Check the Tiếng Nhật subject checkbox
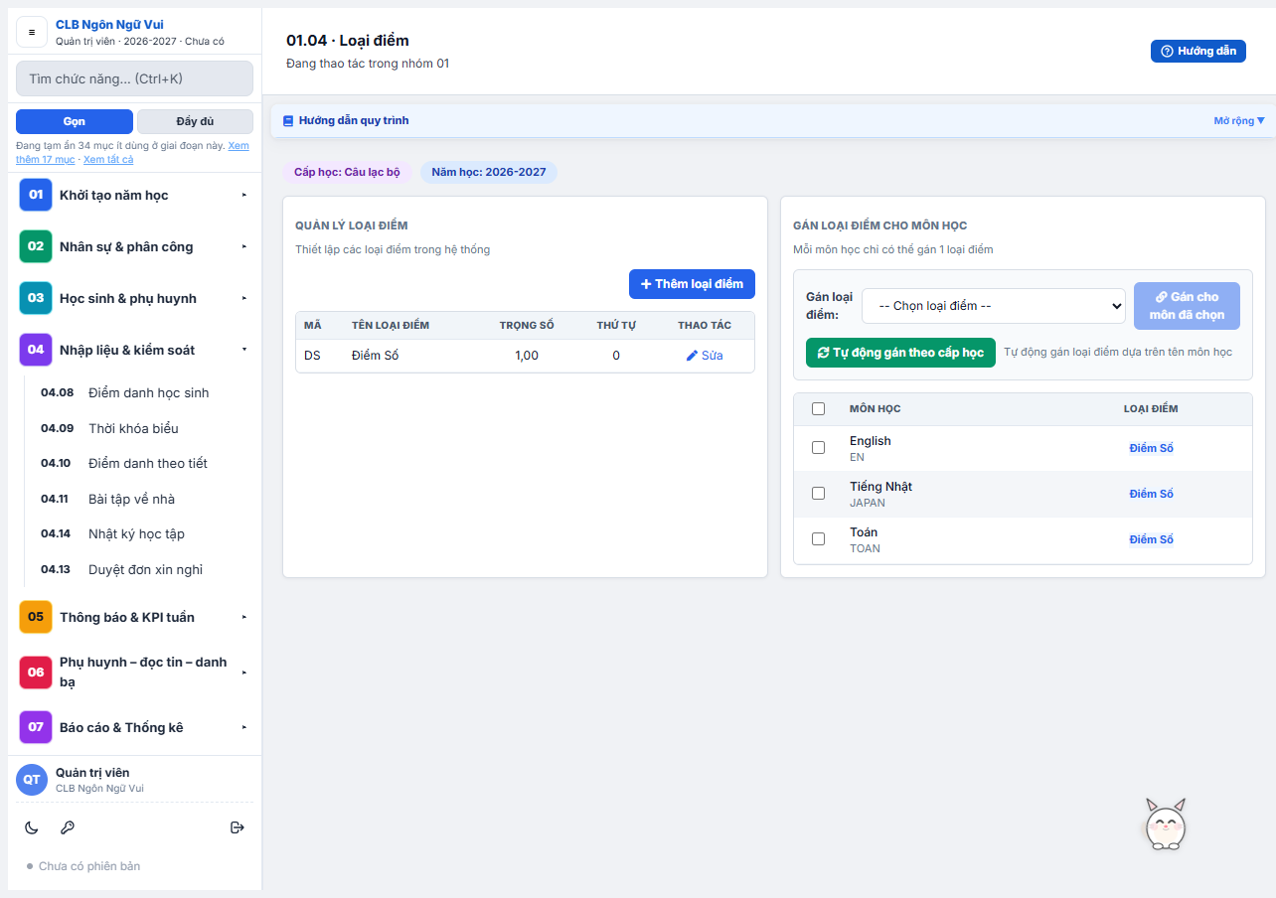This screenshot has height=898, width=1276. click(818, 494)
